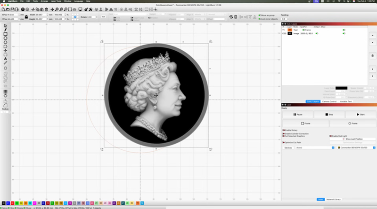Open the Grid Array tool
This screenshot has height=209, width=377.
(x=5, y=92)
